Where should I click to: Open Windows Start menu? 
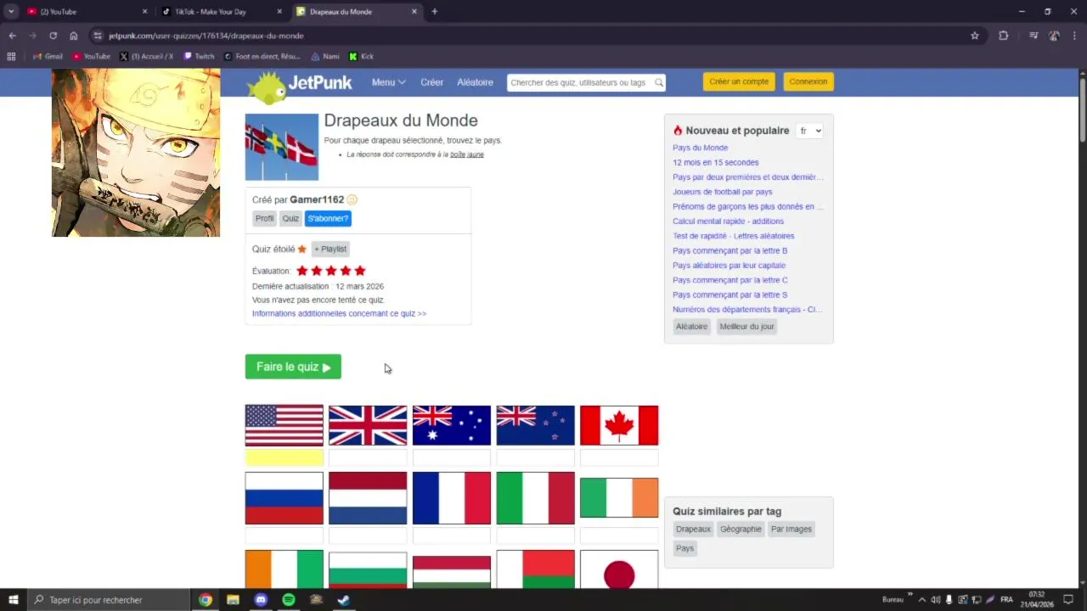point(13,600)
